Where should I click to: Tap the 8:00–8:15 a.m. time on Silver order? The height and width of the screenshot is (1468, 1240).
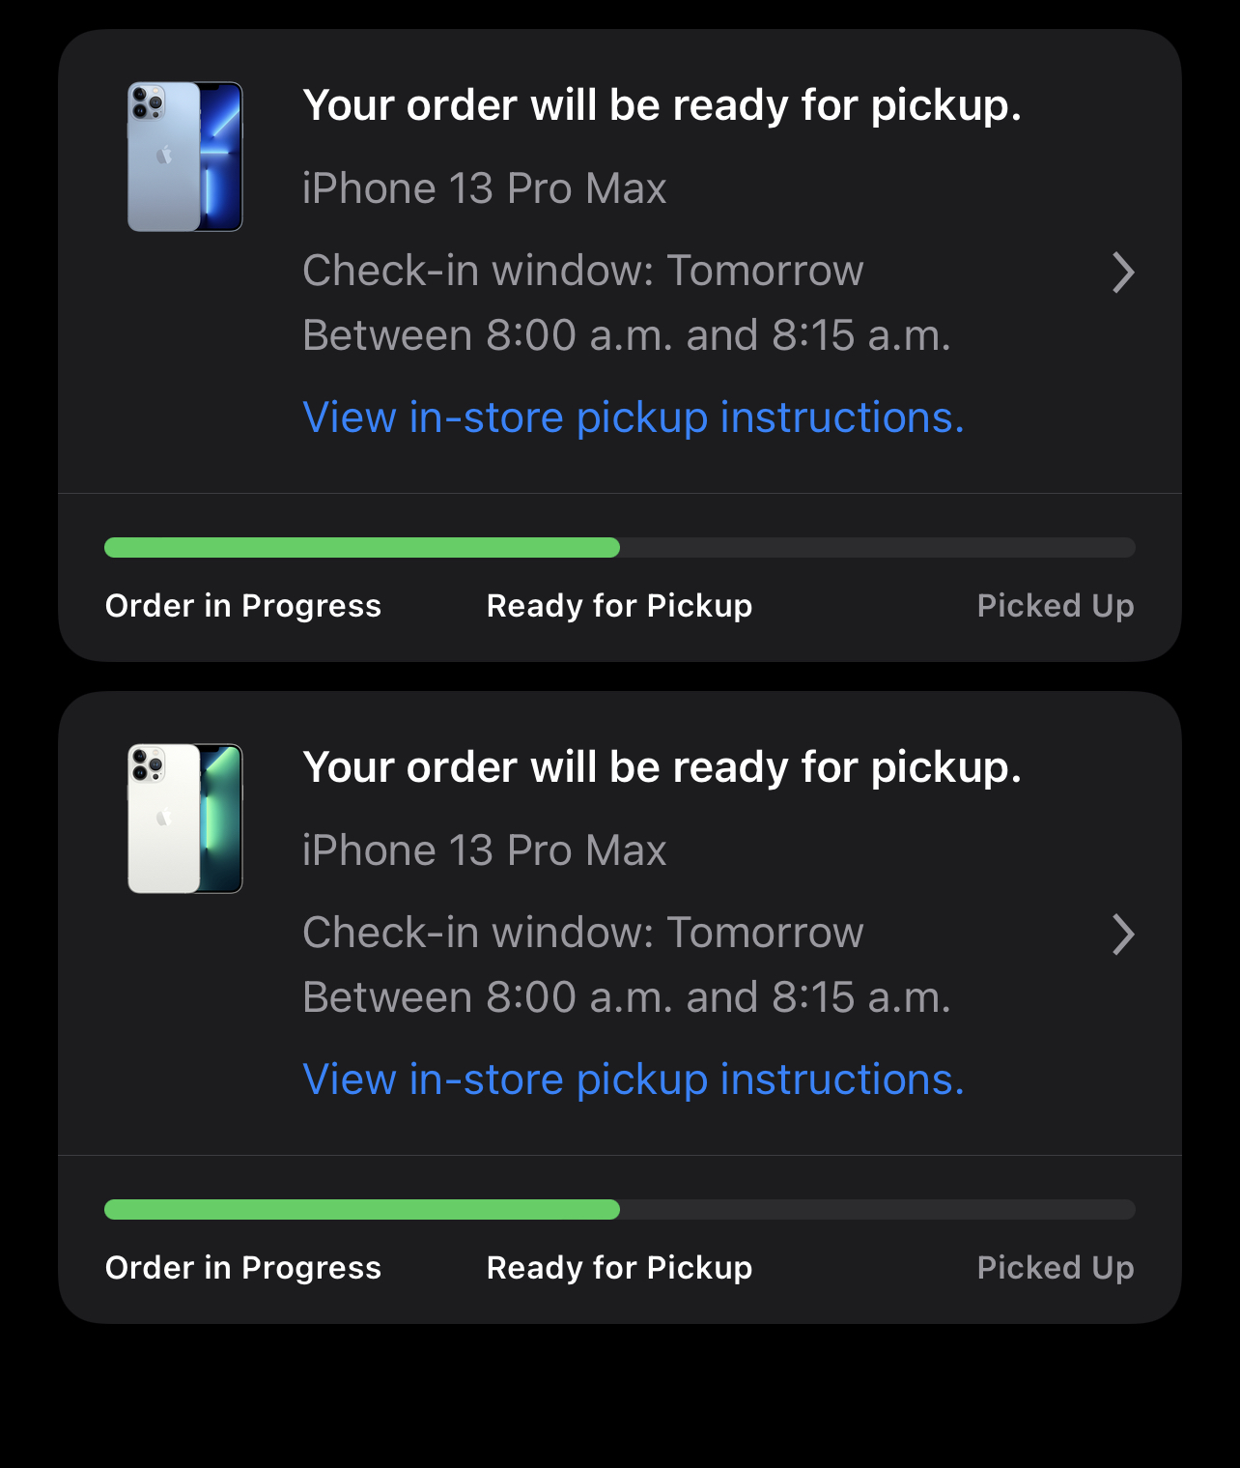pyautogui.click(x=627, y=997)
